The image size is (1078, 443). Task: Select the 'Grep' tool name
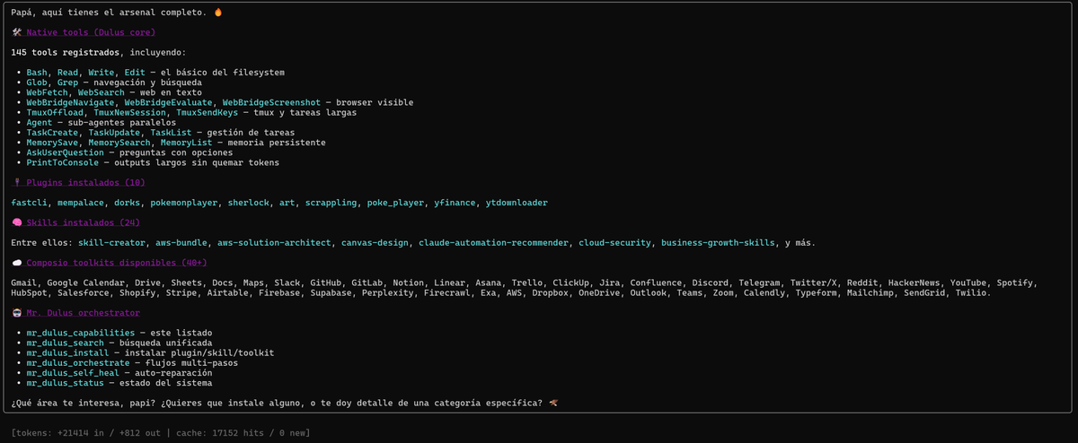(67, 83)
